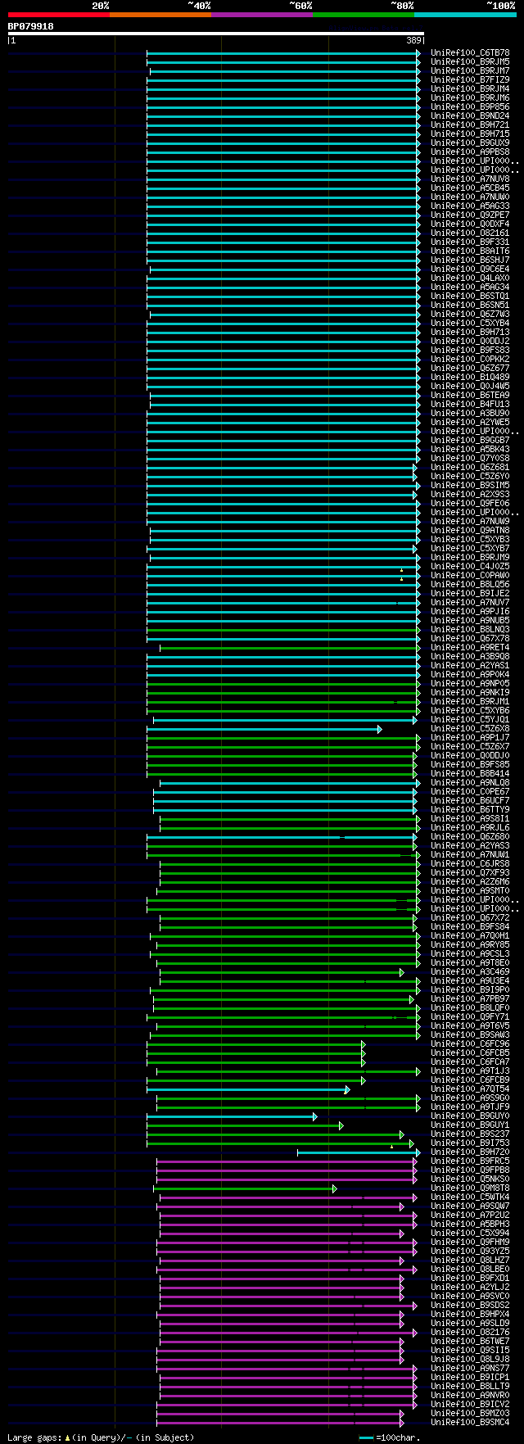Select label UniRef100_Q9ATN8
Viewport: 524px width, 1444px height.
point(470,530)
